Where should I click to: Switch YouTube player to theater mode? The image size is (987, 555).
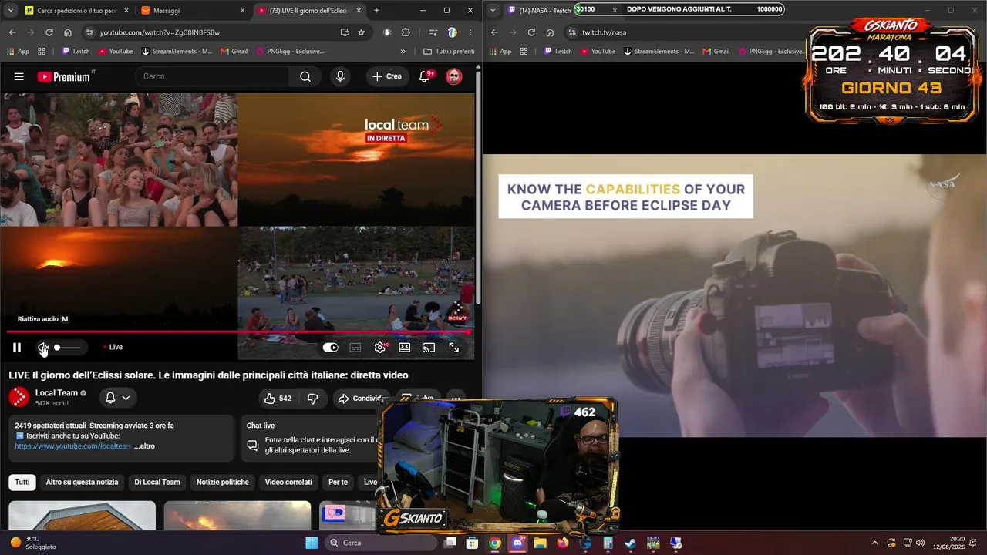[x=405, y=348]
